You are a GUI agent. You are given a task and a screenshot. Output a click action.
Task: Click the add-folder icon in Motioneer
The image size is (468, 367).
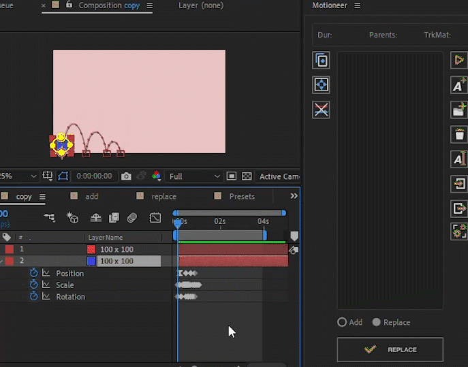tap(459, 110)
